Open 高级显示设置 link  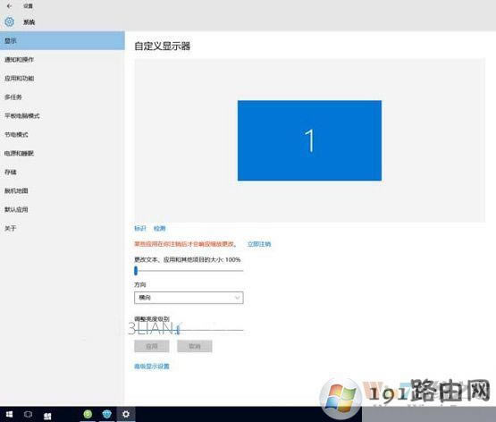click(x=152, y=366)
